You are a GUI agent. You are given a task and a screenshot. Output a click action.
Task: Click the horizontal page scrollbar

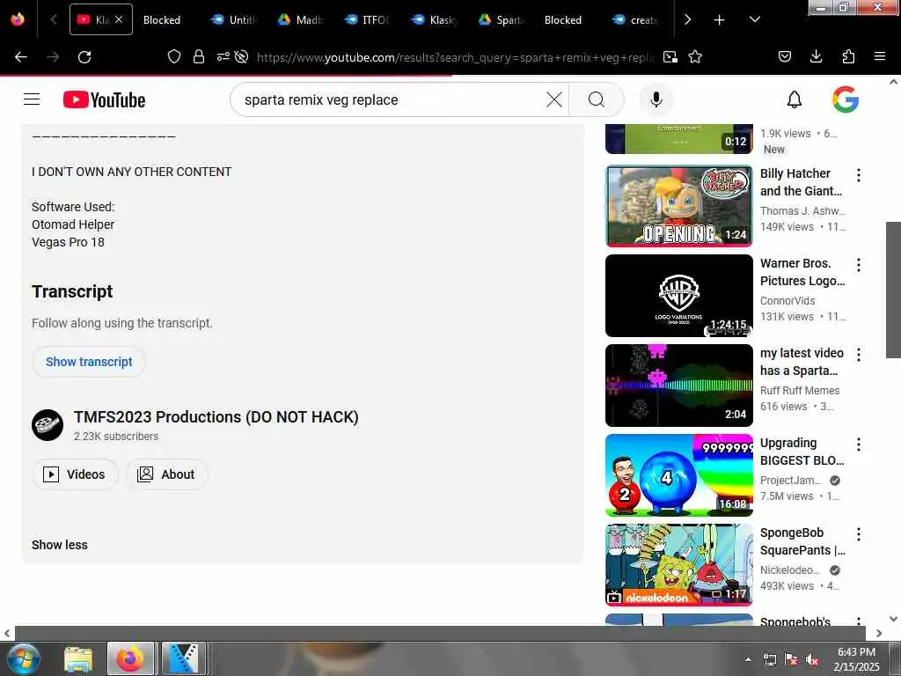(440, 633)
